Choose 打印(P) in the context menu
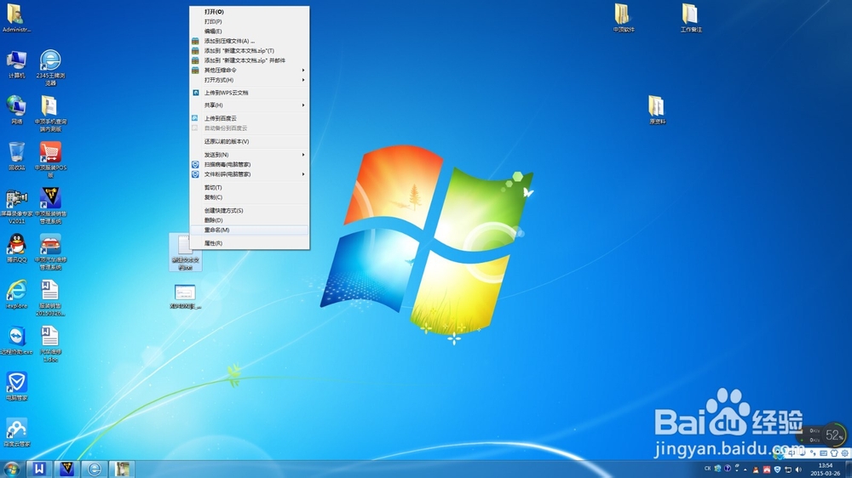The width and height of the screenshot is (852, 478). [250, 21]
